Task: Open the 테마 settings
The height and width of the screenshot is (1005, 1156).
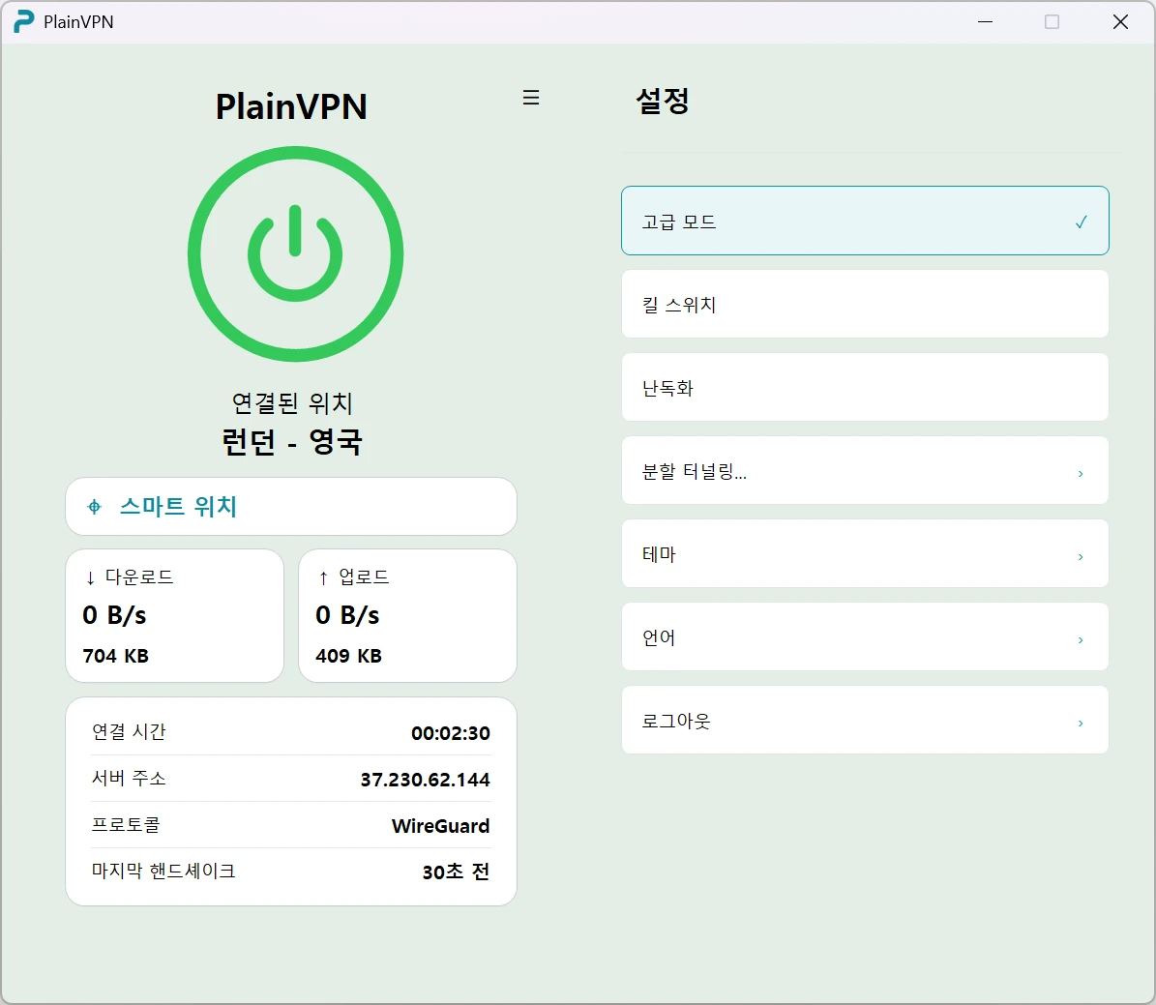Action: coord(865,553)
